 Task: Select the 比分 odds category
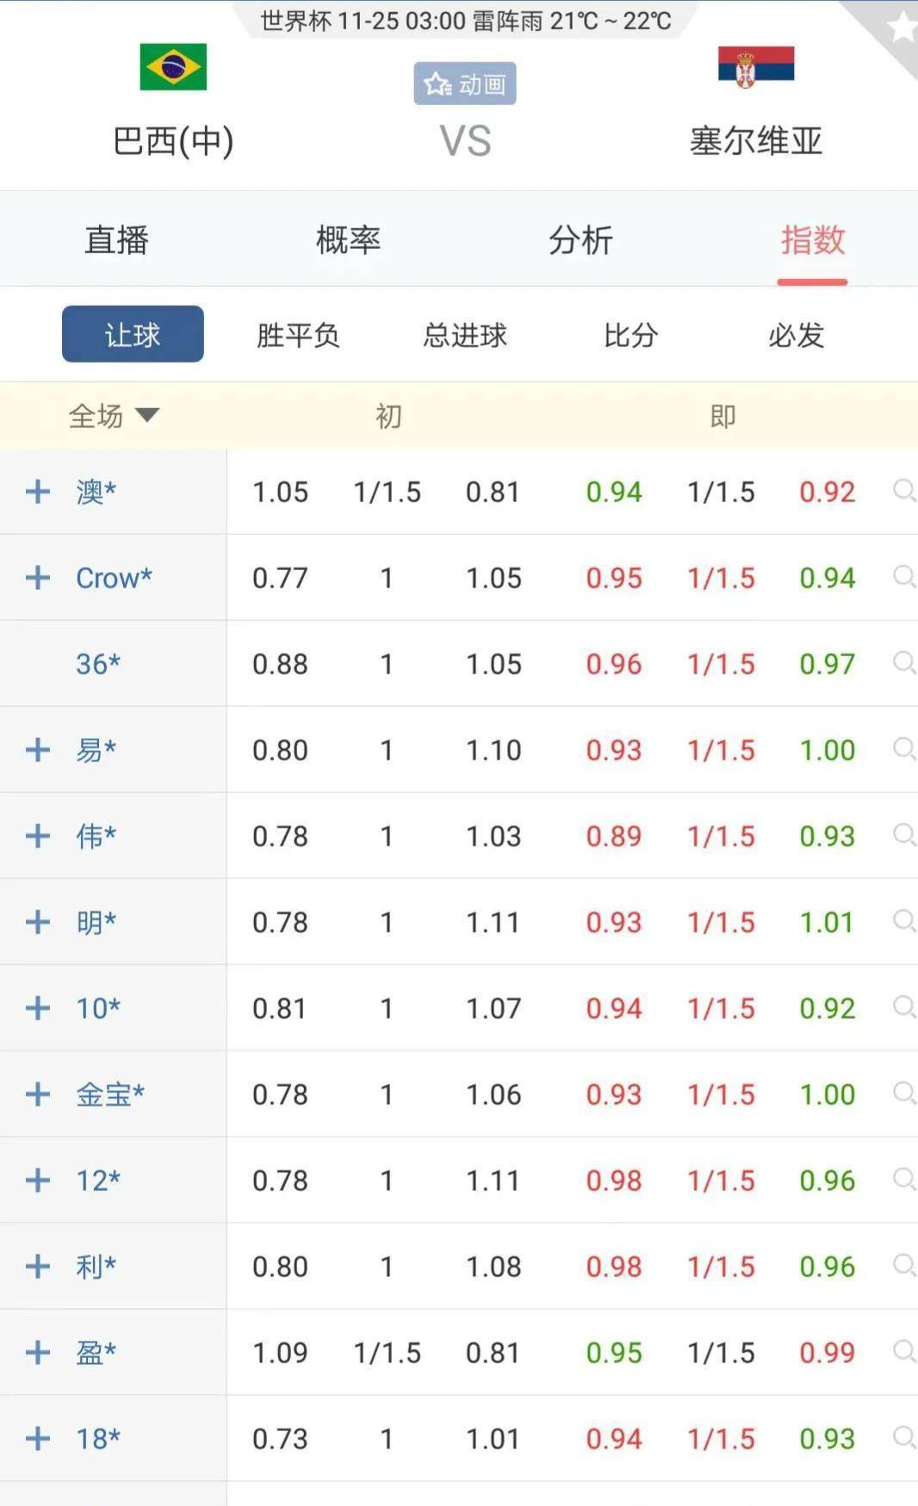click(x=631, y=335)
